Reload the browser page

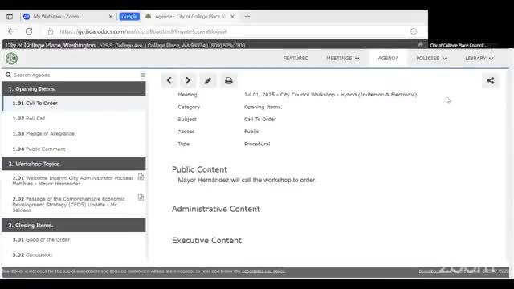29,31
